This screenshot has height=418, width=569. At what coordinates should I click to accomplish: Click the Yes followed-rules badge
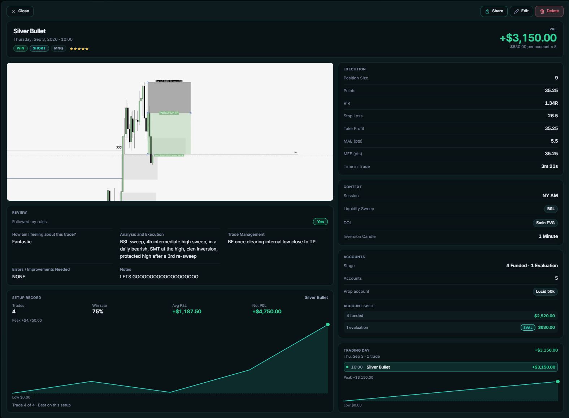tap(320, 222)
